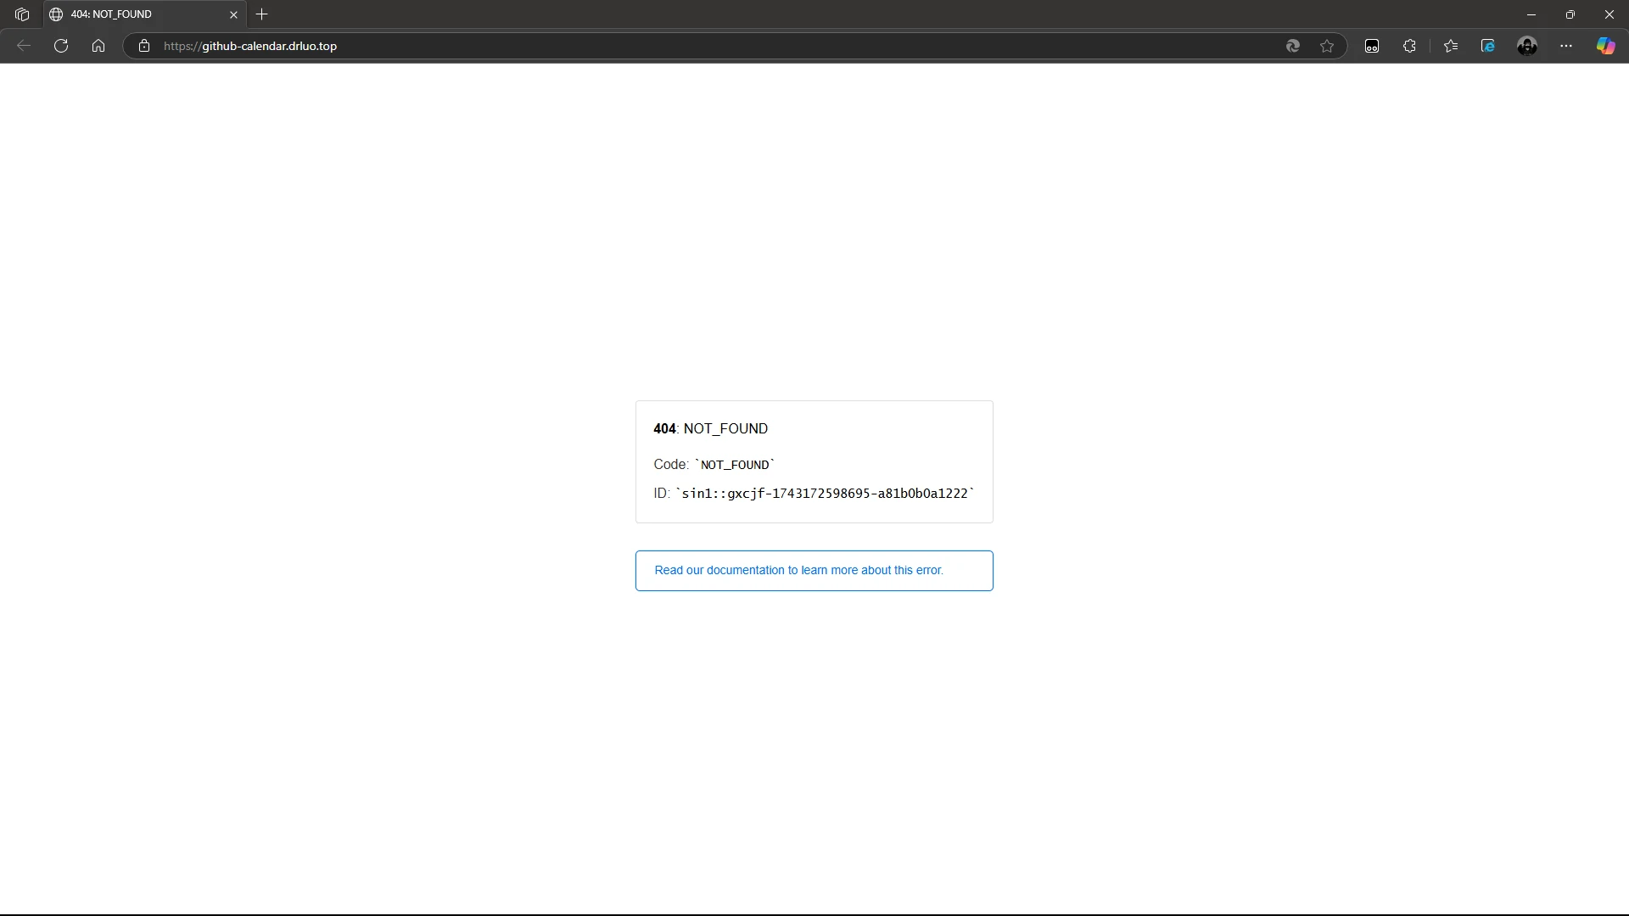Click the documentation link about this error
This screenshot has width=1629, height=916.
(798, 570)
